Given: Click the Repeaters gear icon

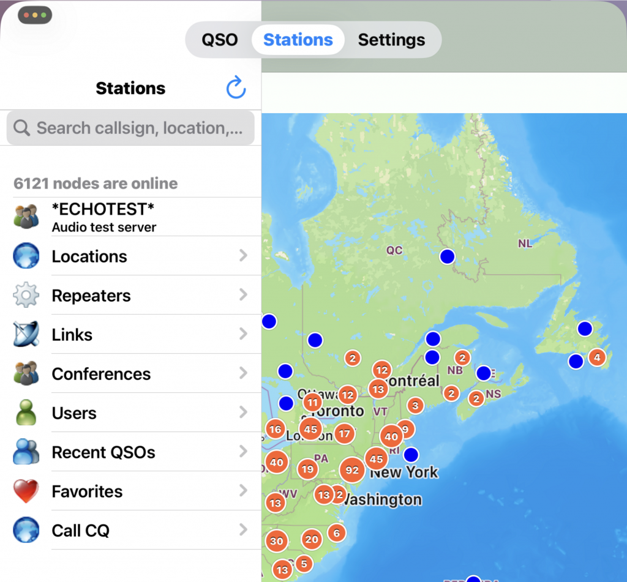Looking at the screenshot, I should (26, 295).
